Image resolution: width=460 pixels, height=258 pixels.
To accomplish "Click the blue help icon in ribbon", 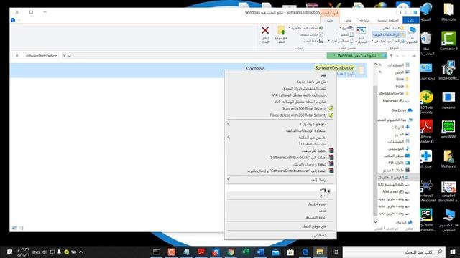I will click(x=13, y=20).
